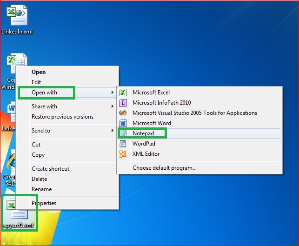Click the Microsoft Word icon in submenu
Screen dimensions: 299x246
point(123,123)
